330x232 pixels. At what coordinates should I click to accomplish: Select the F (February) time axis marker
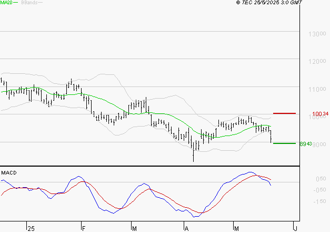tap(84, 228)
